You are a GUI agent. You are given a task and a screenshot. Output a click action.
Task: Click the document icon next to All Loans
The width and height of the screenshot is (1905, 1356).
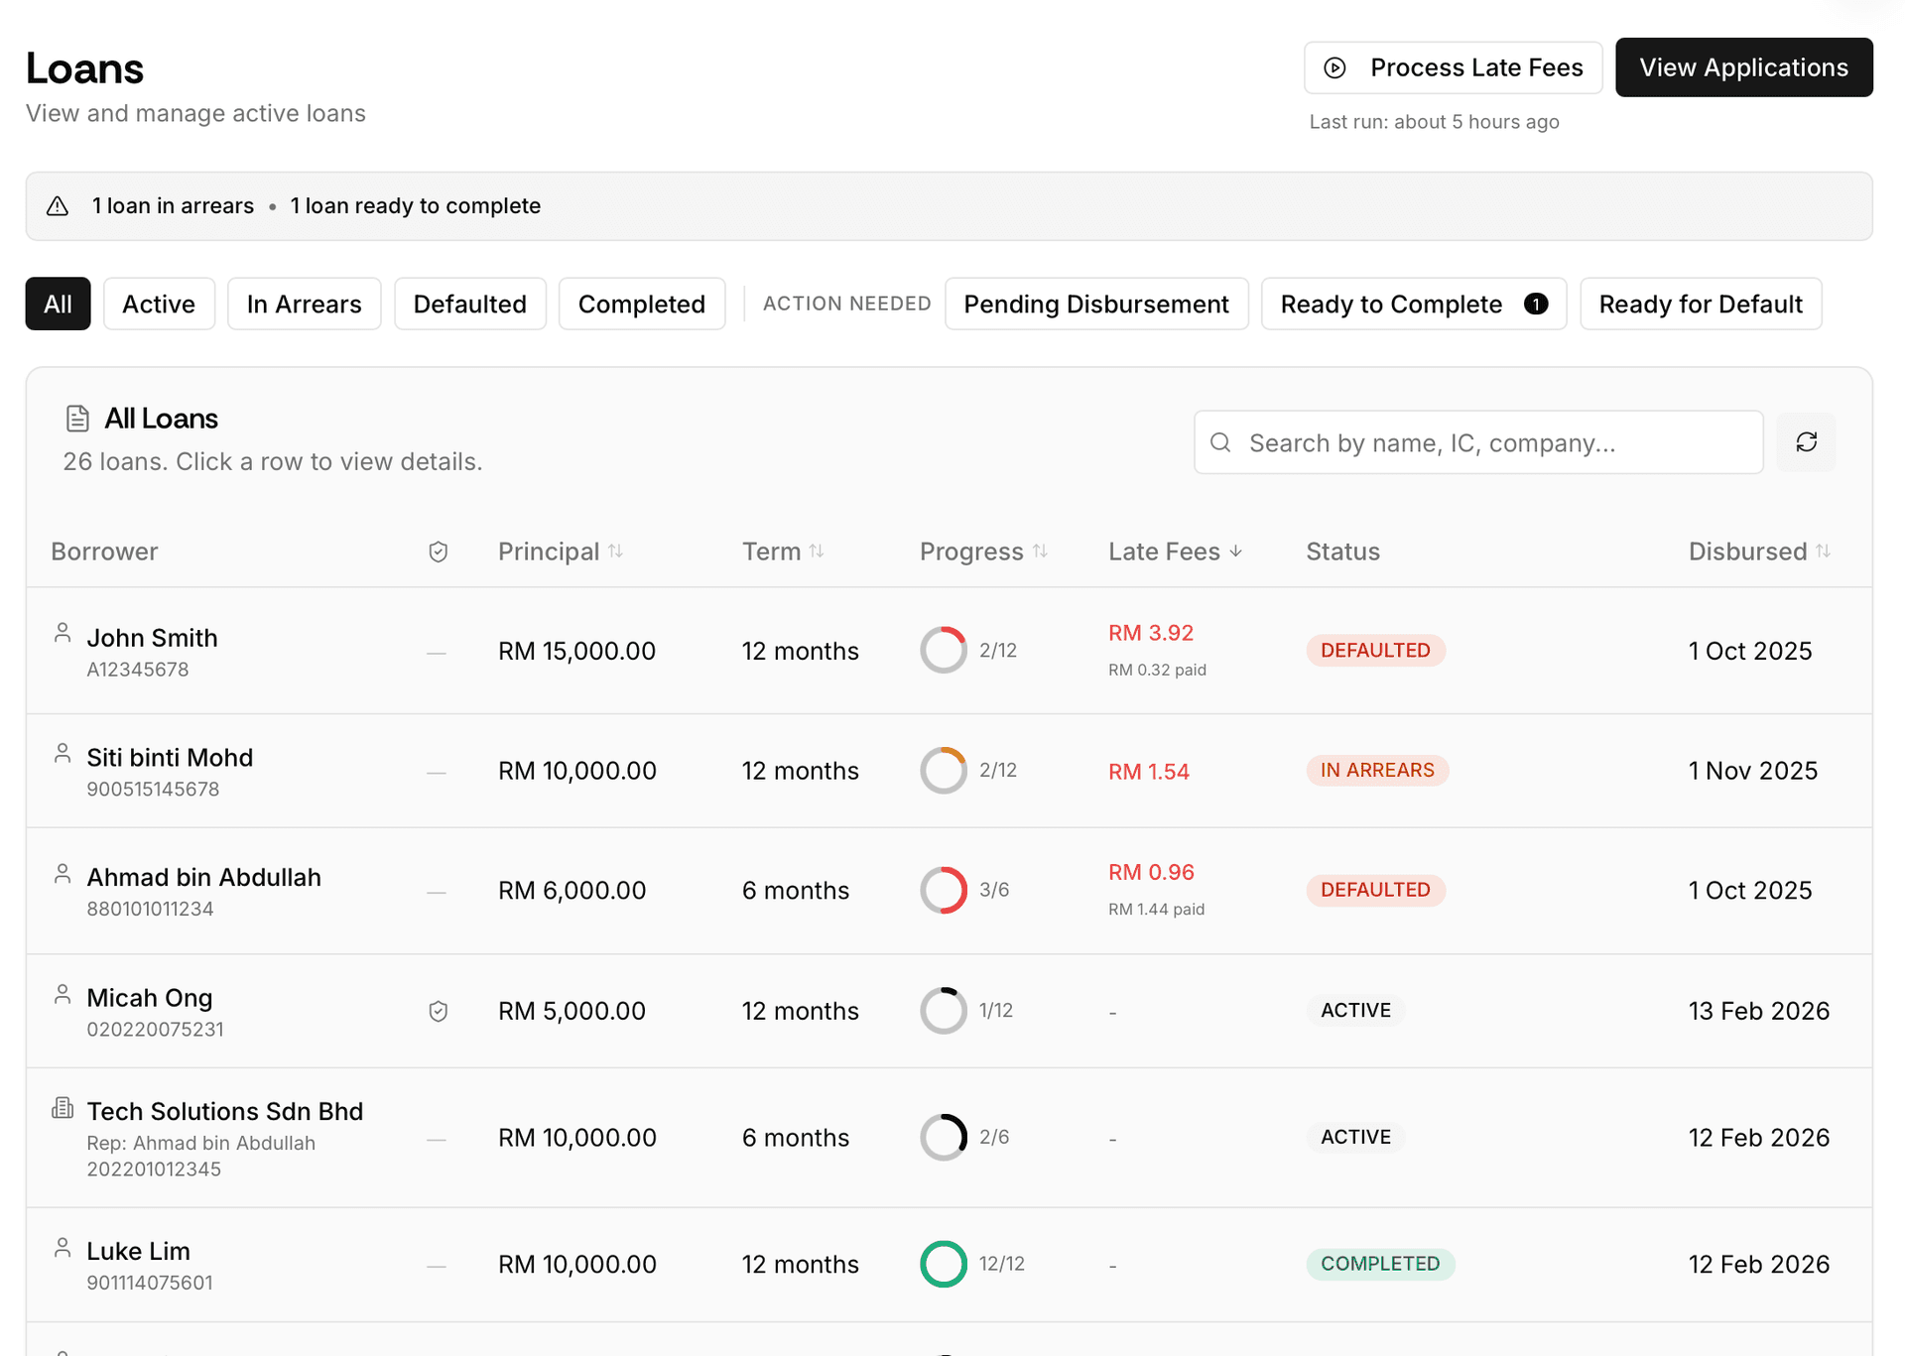[x=77, y=419]
